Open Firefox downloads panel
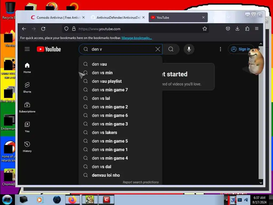The width and height of the screenshot is (273, 205). pos(238,29)
